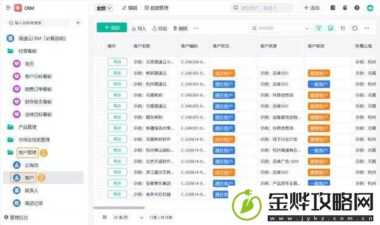Tick the checkbox for the 帆软简道云 row
The width and height of the screenshot is (380, 225).
click(x=99, y=73)
